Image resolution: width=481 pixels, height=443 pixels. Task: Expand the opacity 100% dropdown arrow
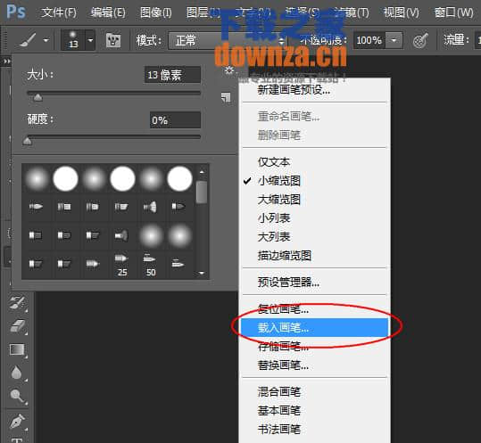tap(394, 40)
